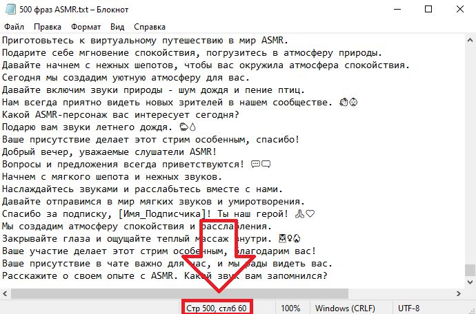Screen dimensions: 476x314
Task: Click the vertical scrollbar up arrow
Action: pyautogui.click(x=470, y=40)
